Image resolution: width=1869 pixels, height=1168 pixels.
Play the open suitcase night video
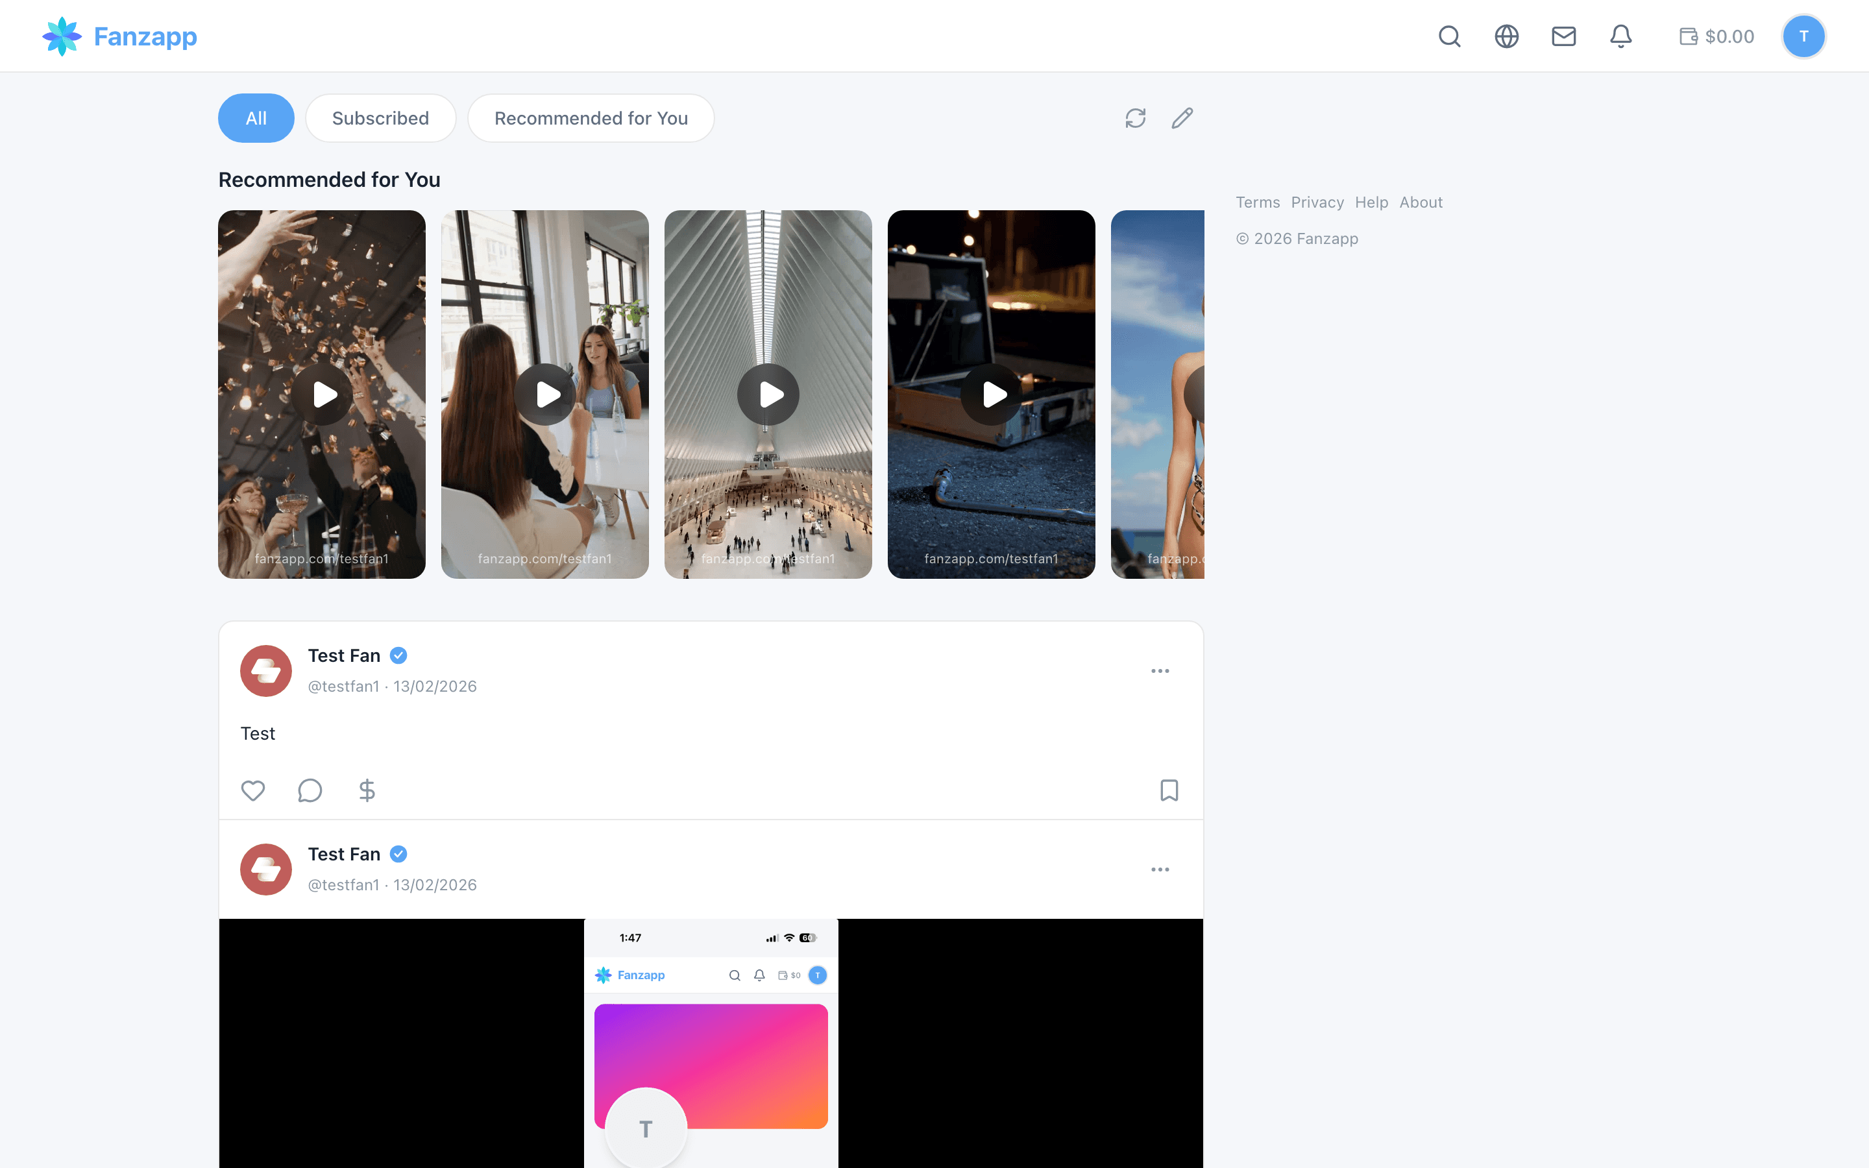tap(992, 395)
